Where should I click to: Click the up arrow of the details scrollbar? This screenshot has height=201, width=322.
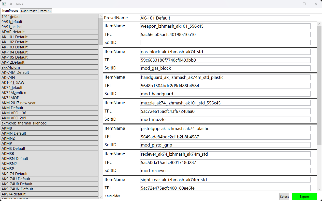(319, 24)
